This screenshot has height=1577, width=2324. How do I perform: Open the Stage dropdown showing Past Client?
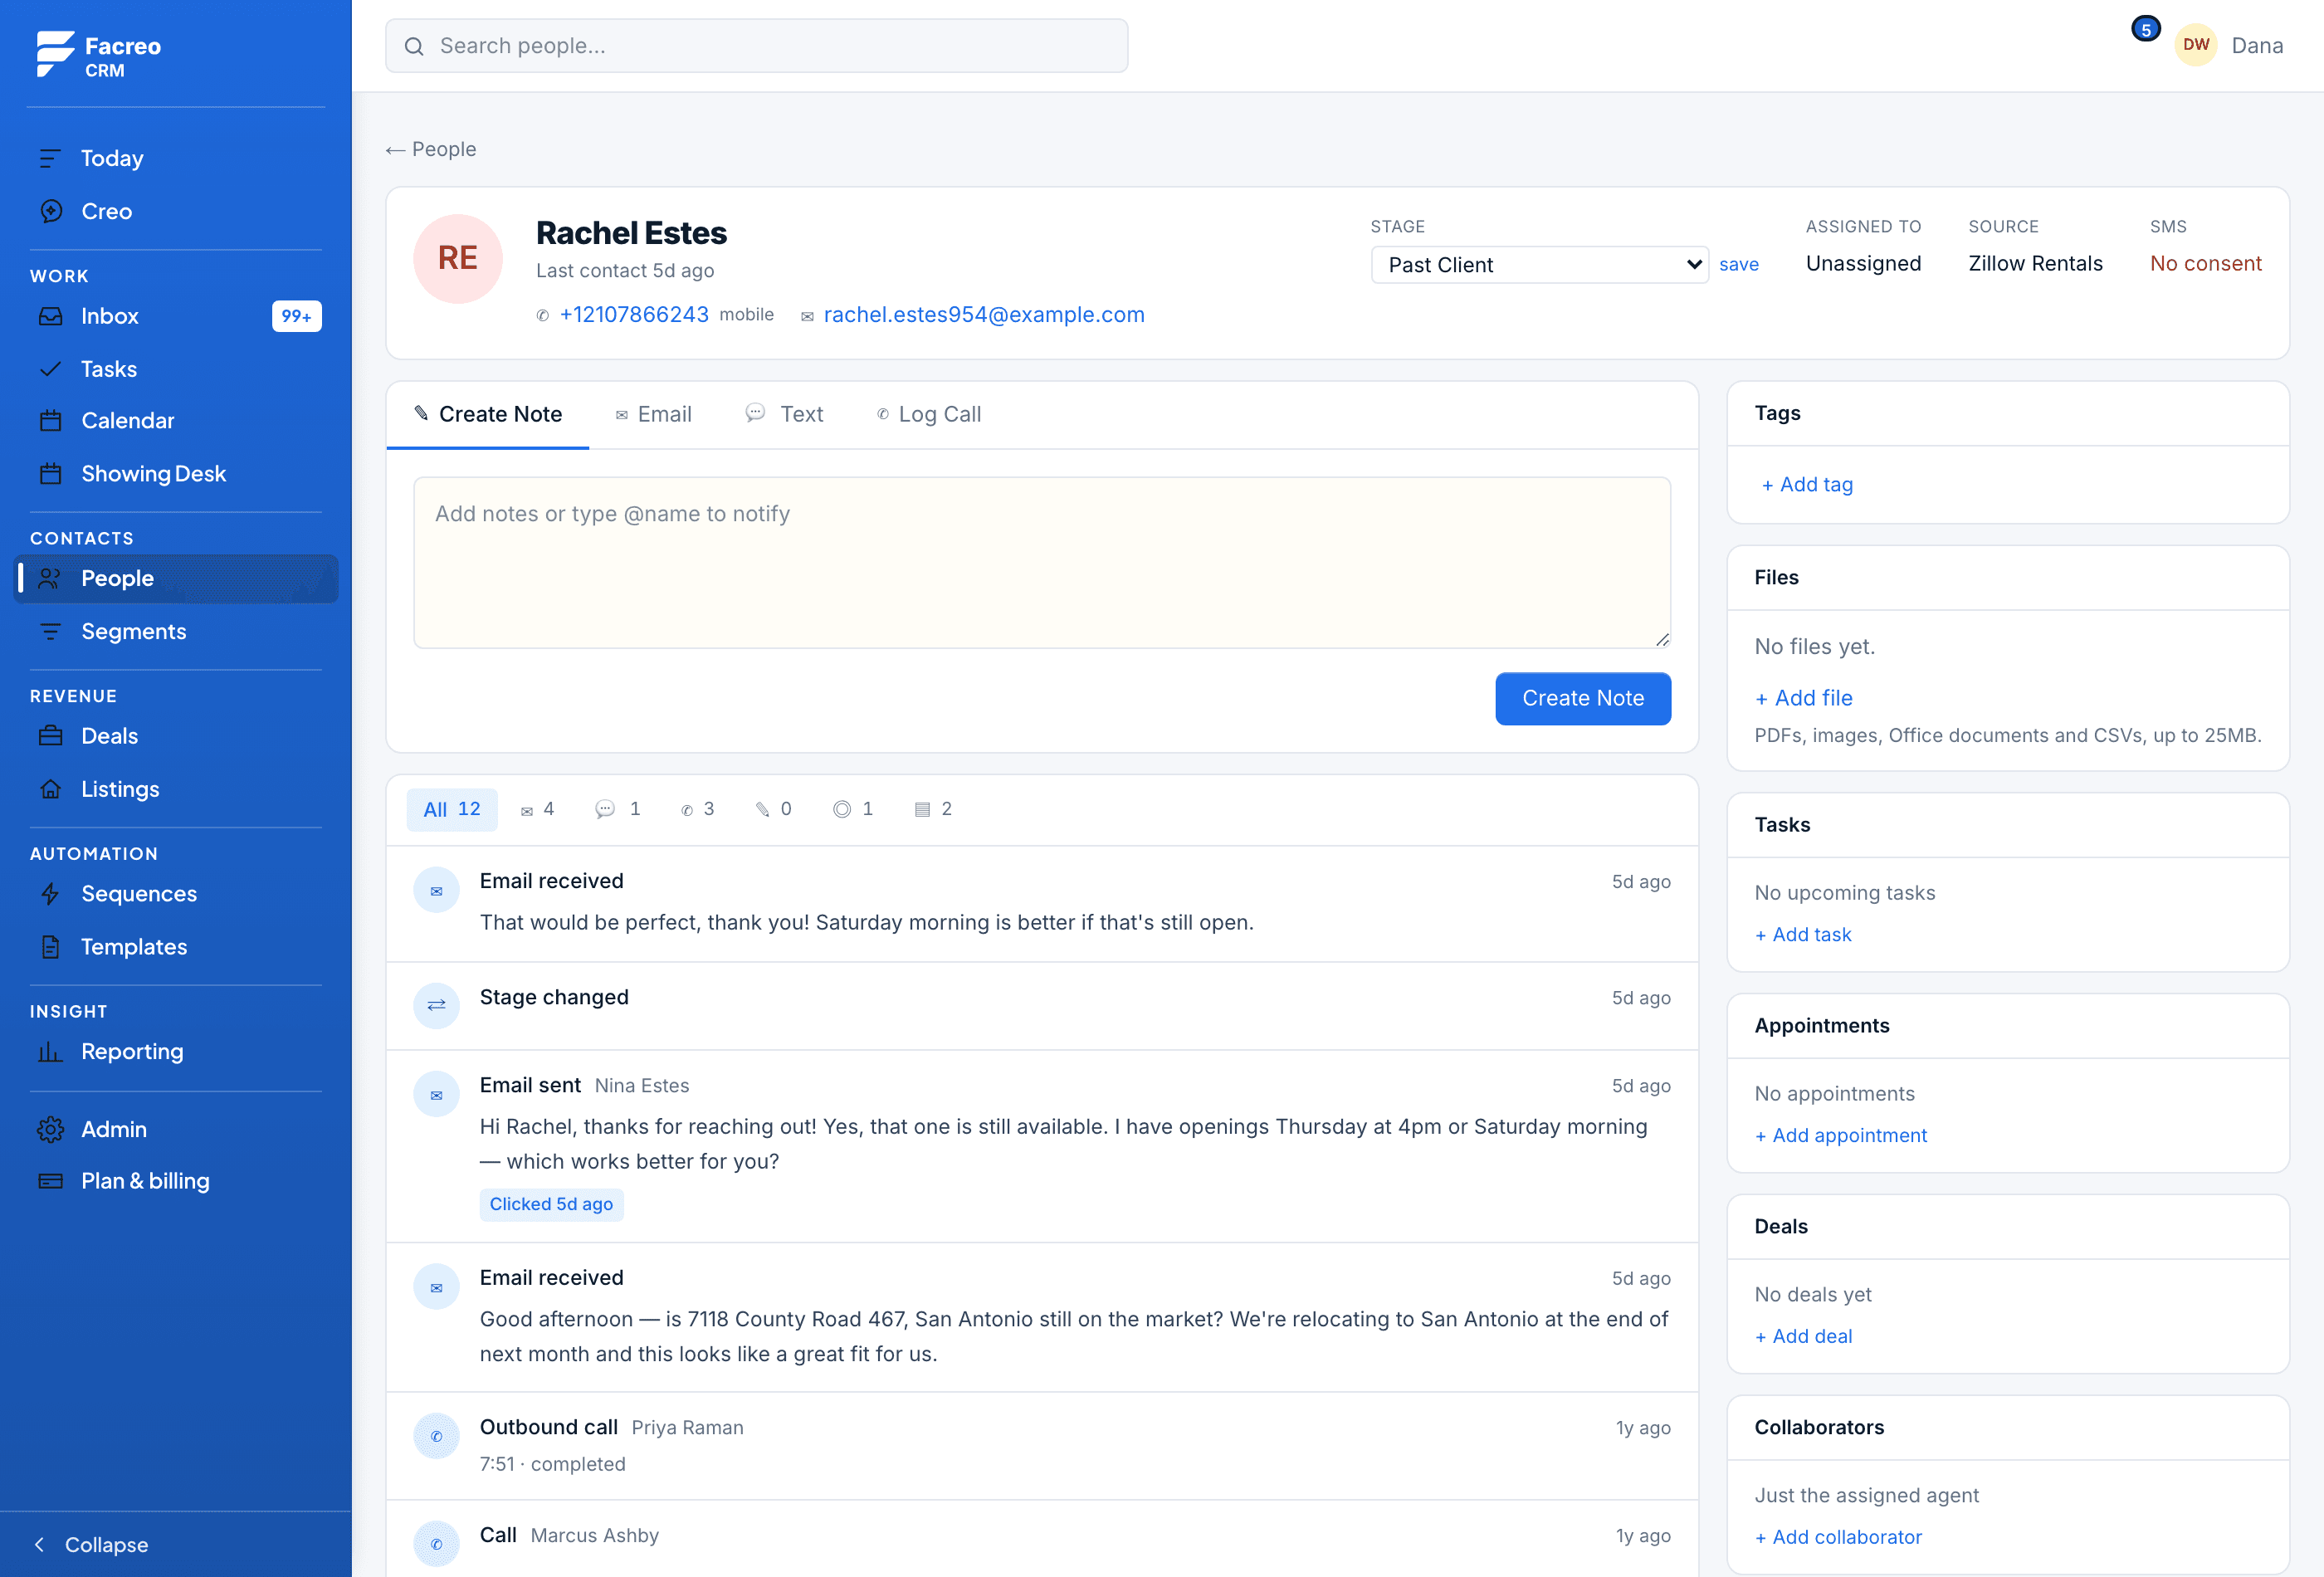[x=1539, y=265]
